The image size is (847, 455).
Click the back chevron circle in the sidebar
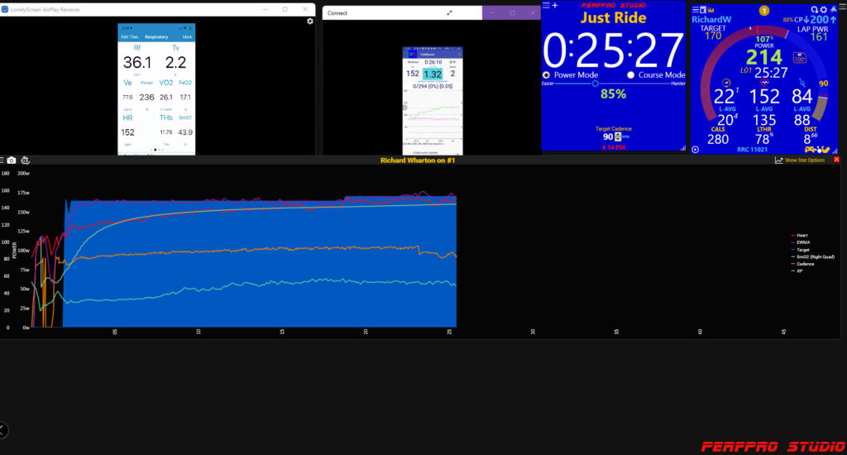(x=2, y=430)
